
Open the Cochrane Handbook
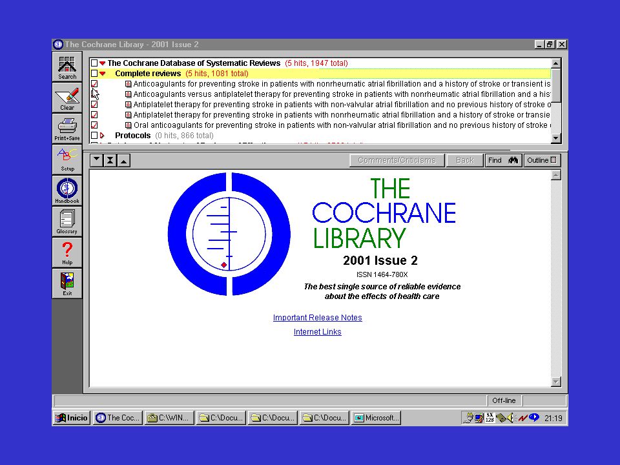(x=67, y=190)
